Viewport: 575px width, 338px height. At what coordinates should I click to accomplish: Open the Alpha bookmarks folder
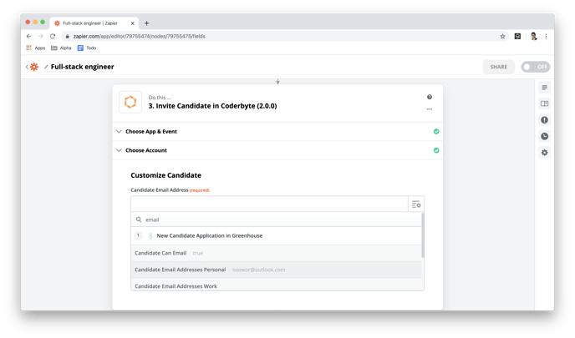[61, 48]
